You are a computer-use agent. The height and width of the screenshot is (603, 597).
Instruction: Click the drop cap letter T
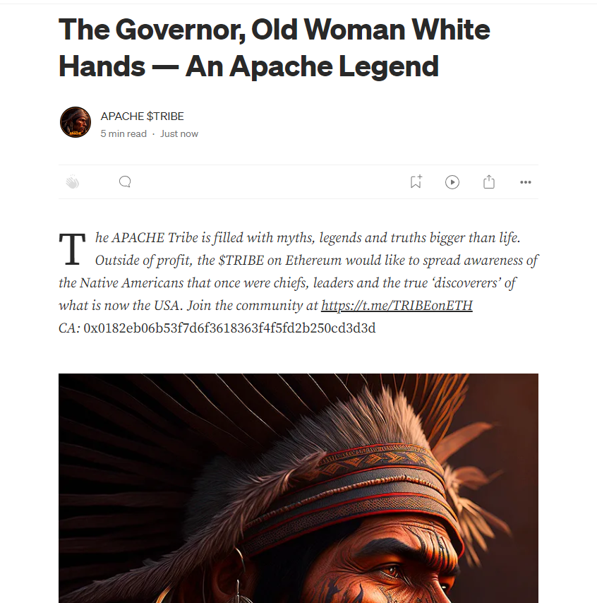[72, 249]
